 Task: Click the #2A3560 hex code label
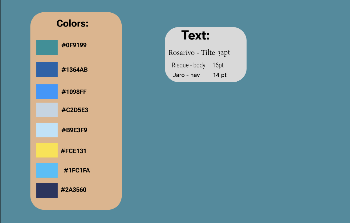[74, 190]
